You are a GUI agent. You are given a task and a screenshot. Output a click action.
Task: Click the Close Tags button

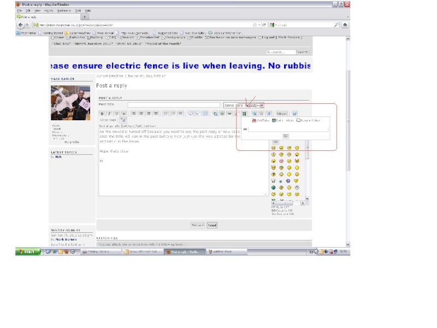pos(108,120)
